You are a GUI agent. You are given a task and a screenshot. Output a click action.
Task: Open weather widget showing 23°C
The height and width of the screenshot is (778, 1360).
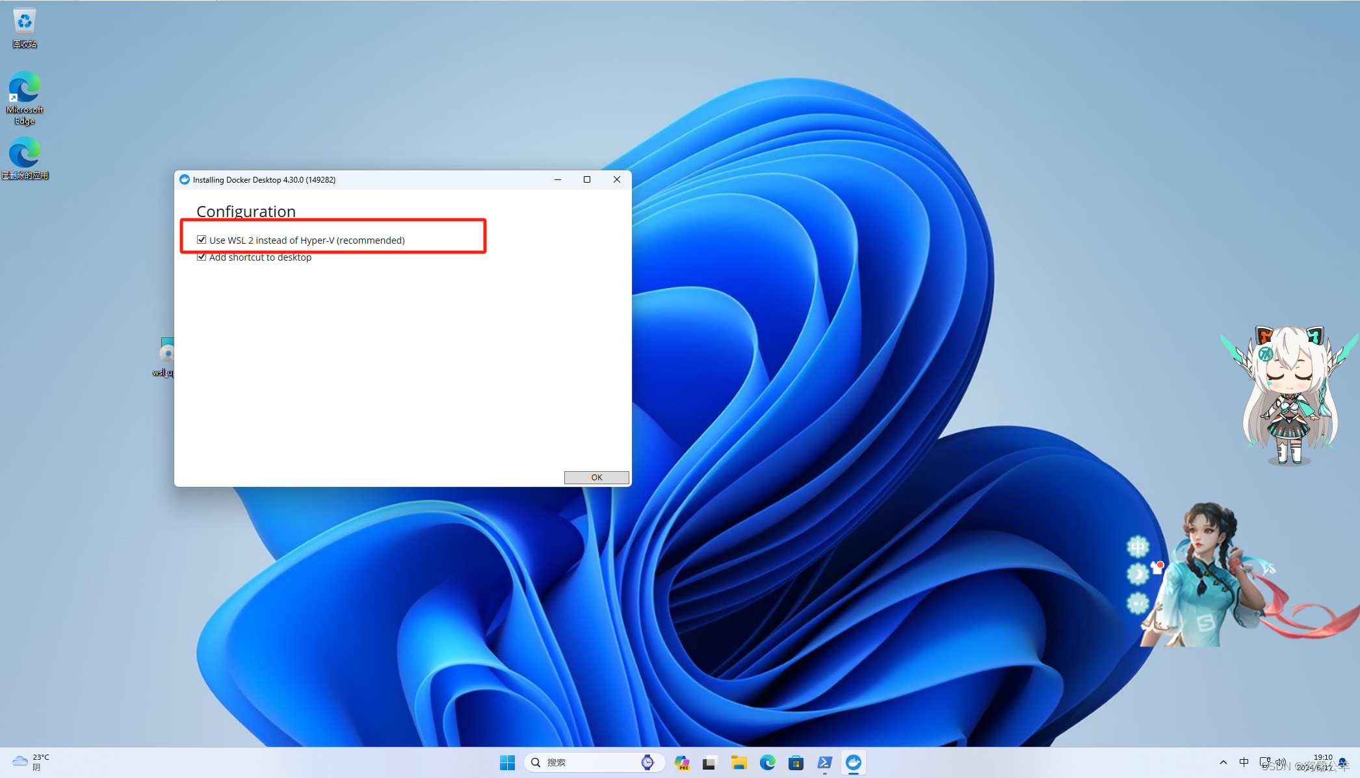[31, 762]
